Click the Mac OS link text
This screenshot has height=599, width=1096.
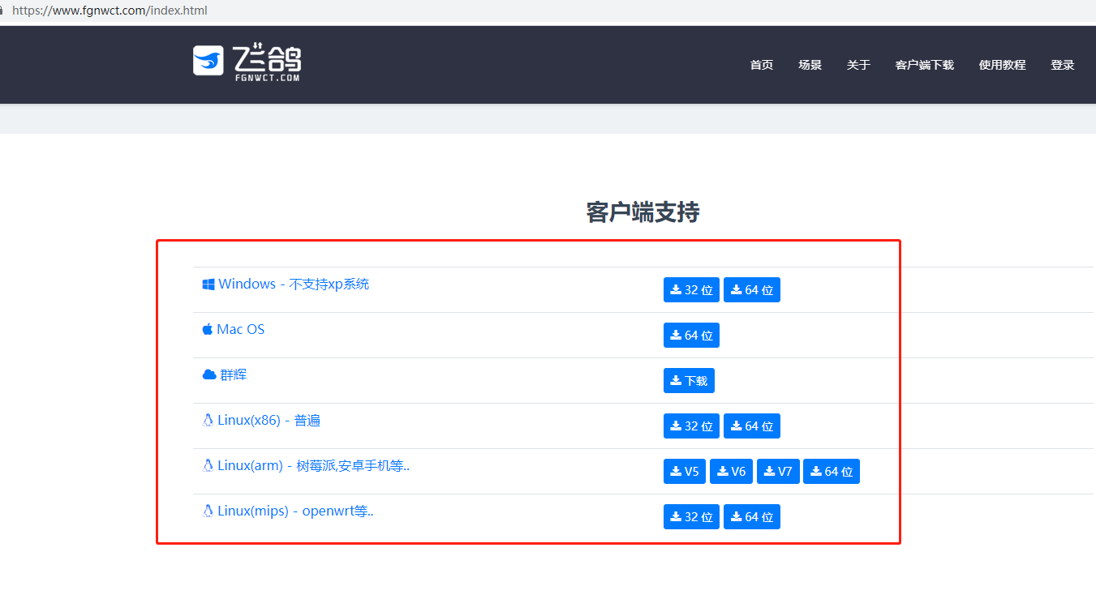coord(241,329)
